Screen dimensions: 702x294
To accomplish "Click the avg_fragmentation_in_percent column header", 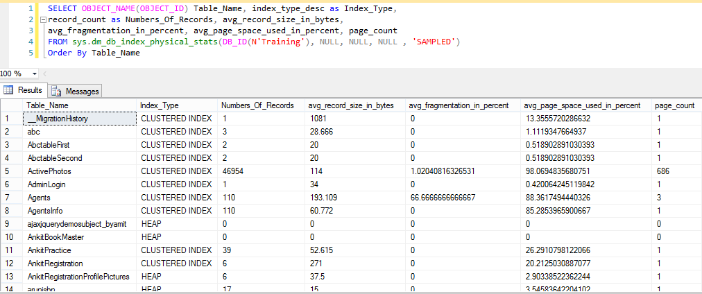I will coord(463,105).
